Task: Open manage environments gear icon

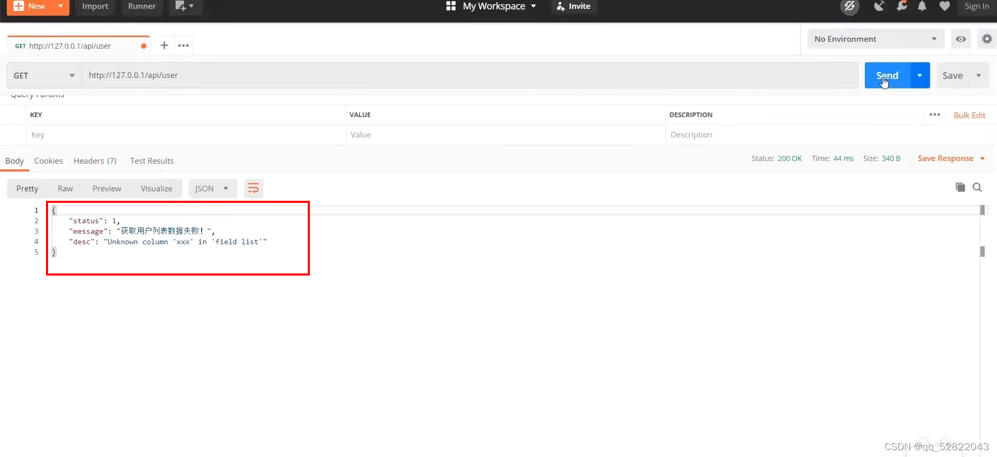Action: coord(987,39)
